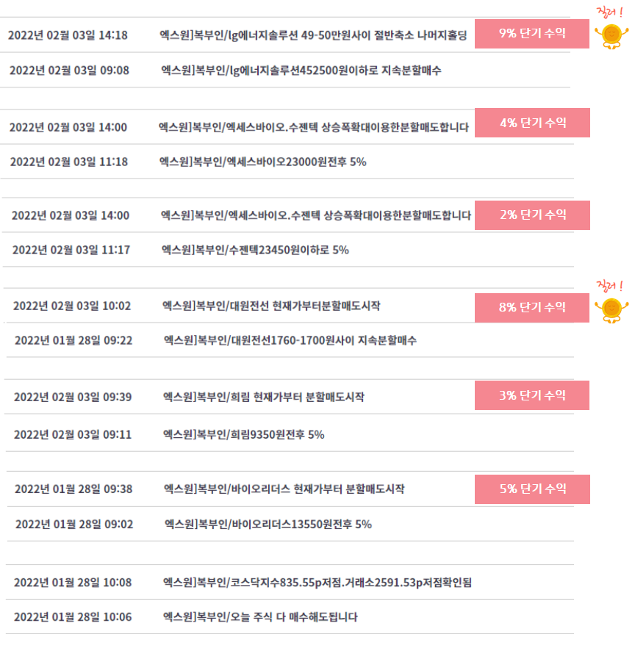This screenshot has height=651, width=635.
Task: Click the 5% 단기 수익 badge
Action: pyautogui.click(x=532, y=489)
